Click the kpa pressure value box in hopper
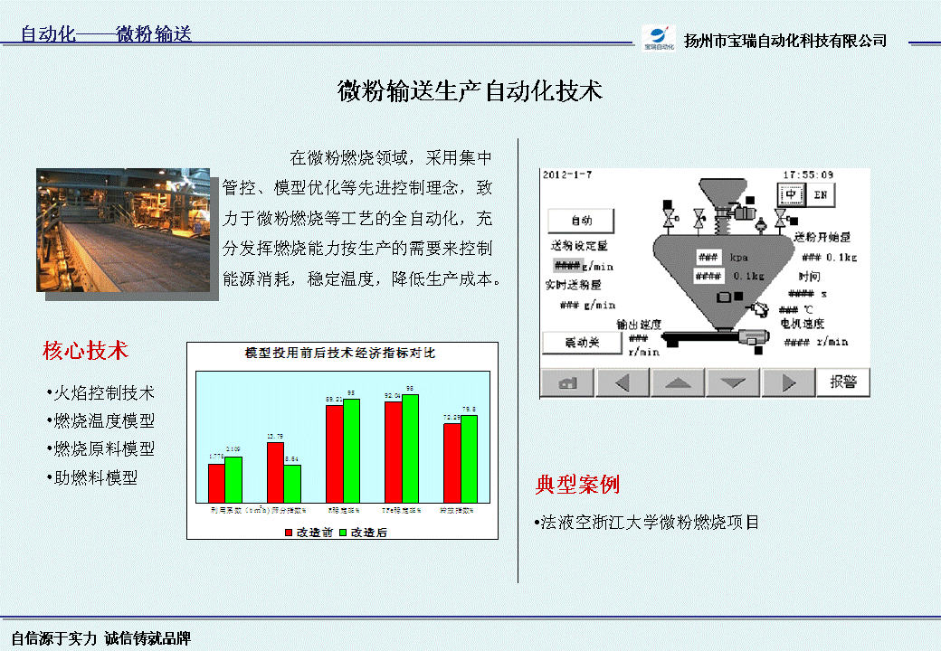 pyautogui.click(x=708, y=257)
